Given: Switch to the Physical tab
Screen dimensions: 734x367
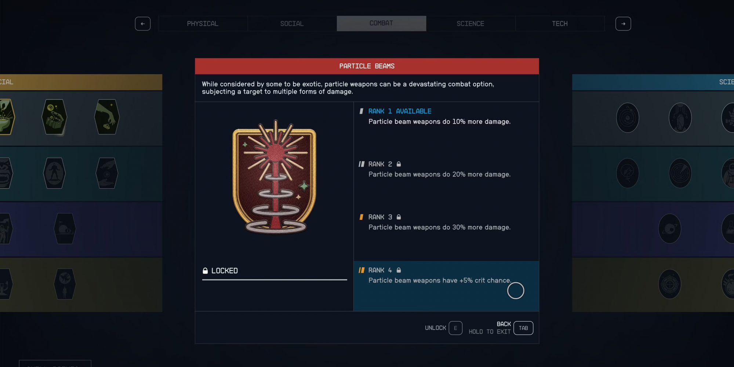Looking at the screenshot, I should pos(203,23).
